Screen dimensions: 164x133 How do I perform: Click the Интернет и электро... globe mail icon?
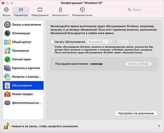coord(7,77)
